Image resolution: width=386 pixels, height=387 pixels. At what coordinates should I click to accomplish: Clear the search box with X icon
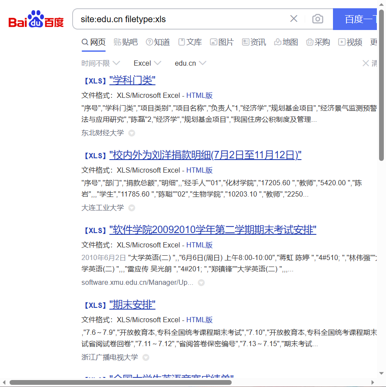tap(294, 19)
